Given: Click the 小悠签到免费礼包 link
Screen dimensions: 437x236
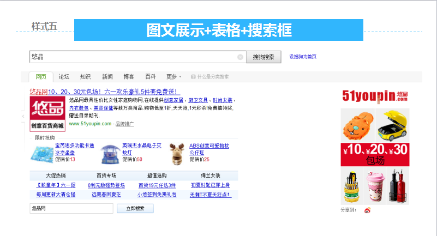Looking at the screenshot, I should click(x=157, y=195).
